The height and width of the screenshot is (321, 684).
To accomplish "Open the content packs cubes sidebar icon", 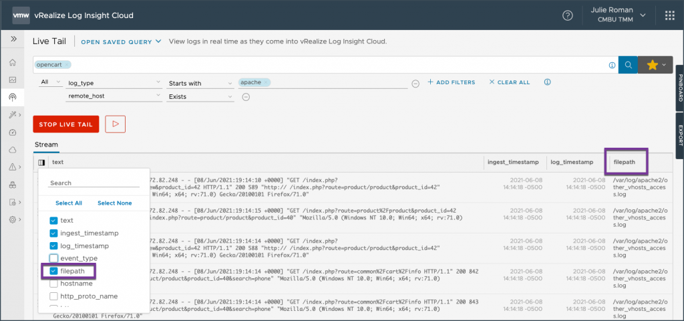I will pyautogui.click(x=13, y=185).
